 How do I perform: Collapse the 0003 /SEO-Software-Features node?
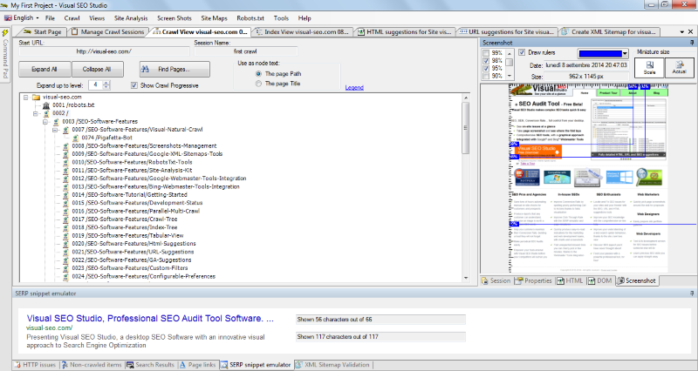click(45, 121)
